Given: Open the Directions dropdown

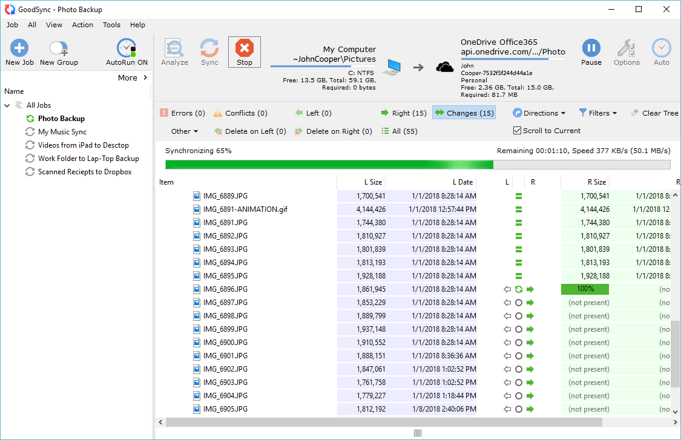Looking at the screenshot, I should 539,113.
